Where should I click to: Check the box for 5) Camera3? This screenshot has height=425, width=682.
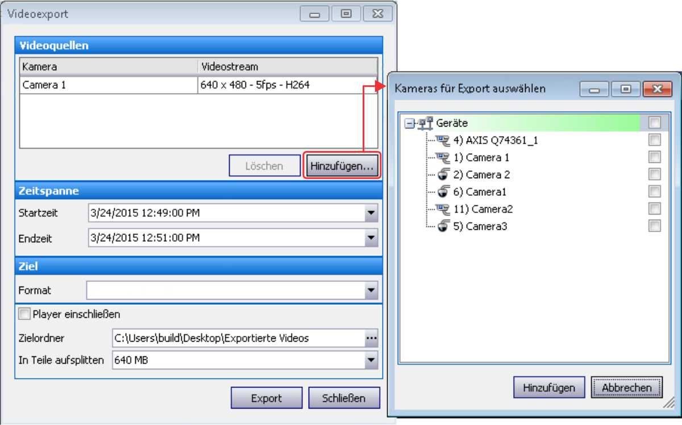click(x=655, y=226)
